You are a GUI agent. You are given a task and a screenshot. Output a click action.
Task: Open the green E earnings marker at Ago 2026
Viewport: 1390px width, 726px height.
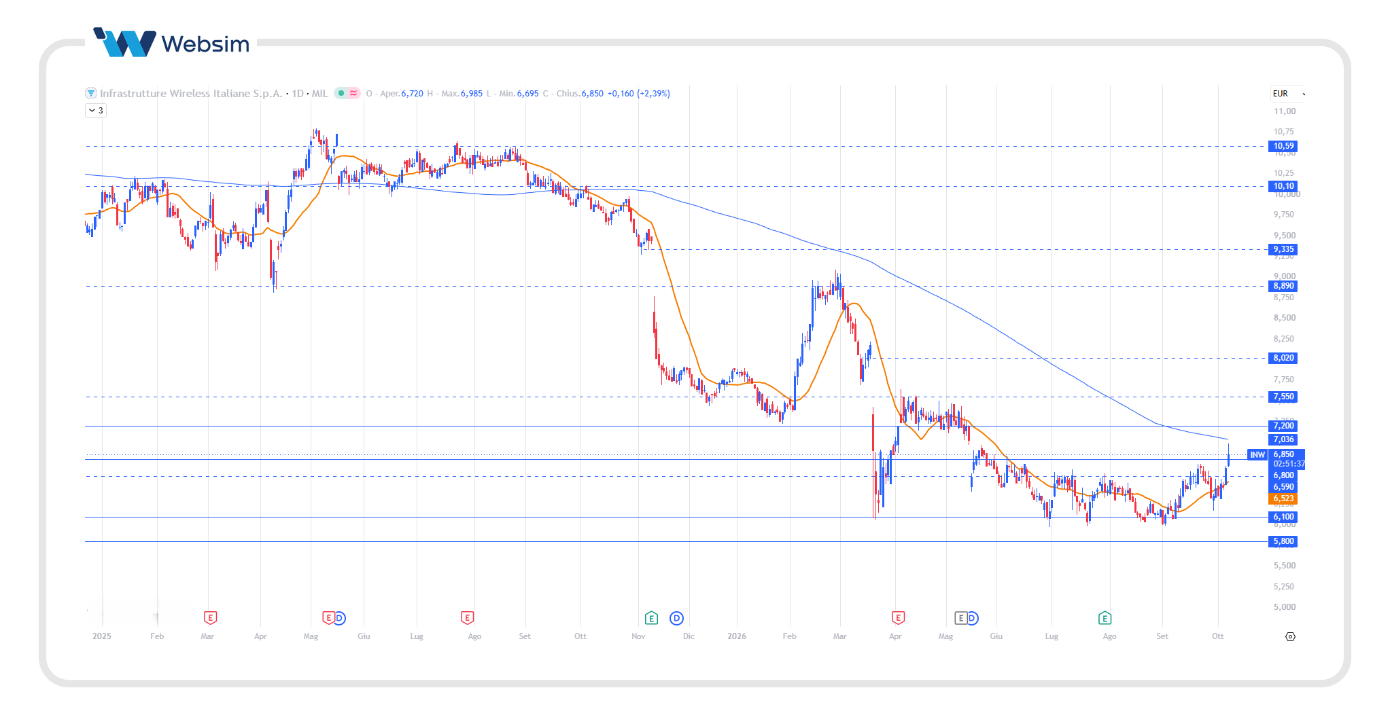click(x=1105, y=618)
